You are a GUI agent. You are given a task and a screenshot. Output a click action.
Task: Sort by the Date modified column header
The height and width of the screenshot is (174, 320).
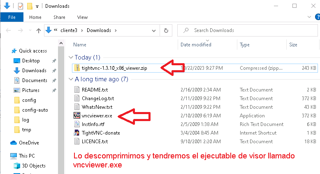196,45
